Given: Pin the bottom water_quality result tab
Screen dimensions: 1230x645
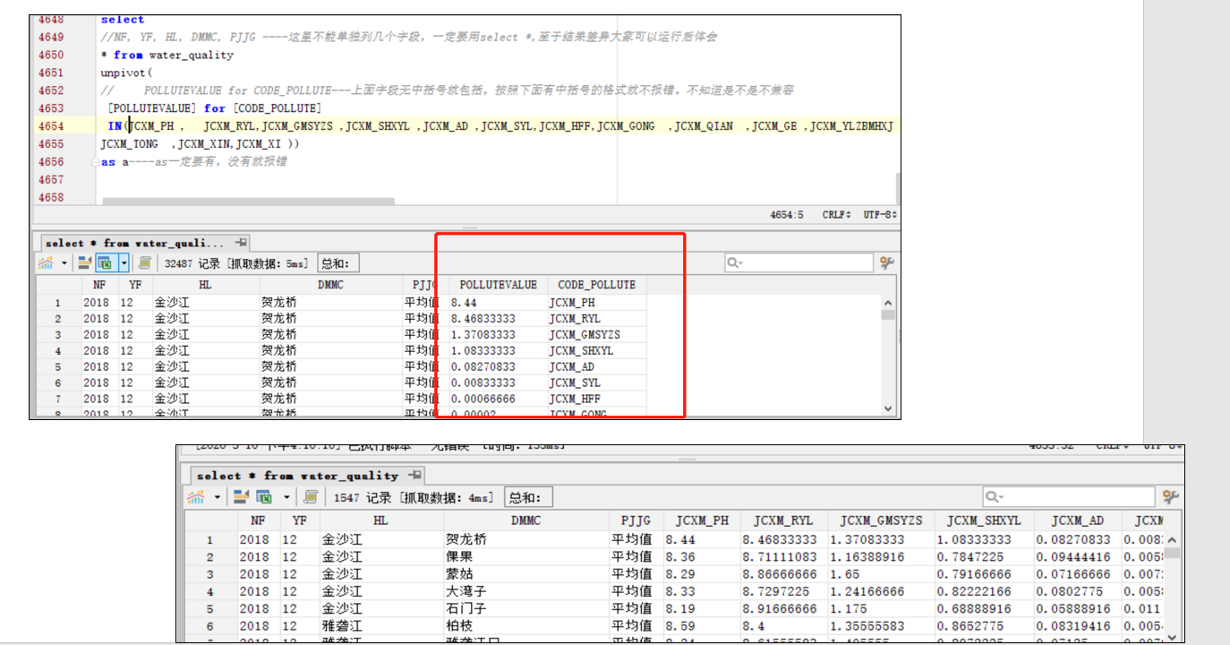Looking at the screenshot, I should tap(414, 476).
